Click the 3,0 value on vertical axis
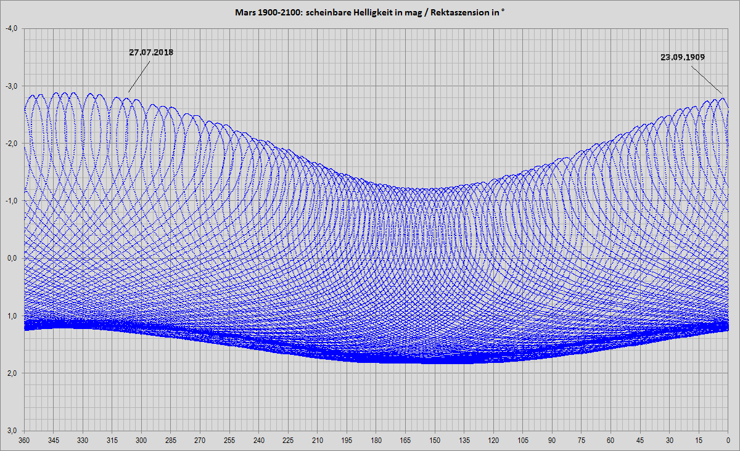 click(13, 431)
